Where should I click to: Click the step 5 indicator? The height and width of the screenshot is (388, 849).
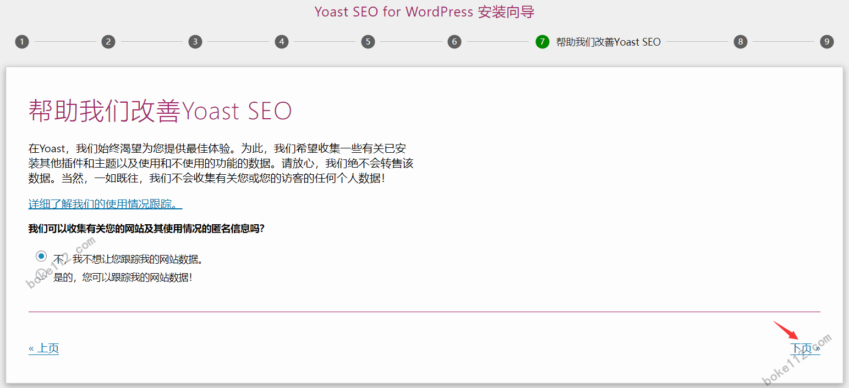click(368, 42)
